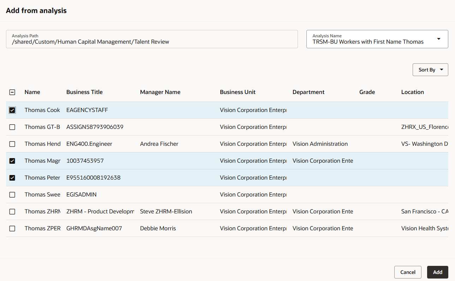Uncheck the Thomas Magr row
The width and height of the screenshot is (455, 281).
tap(12, 161)
